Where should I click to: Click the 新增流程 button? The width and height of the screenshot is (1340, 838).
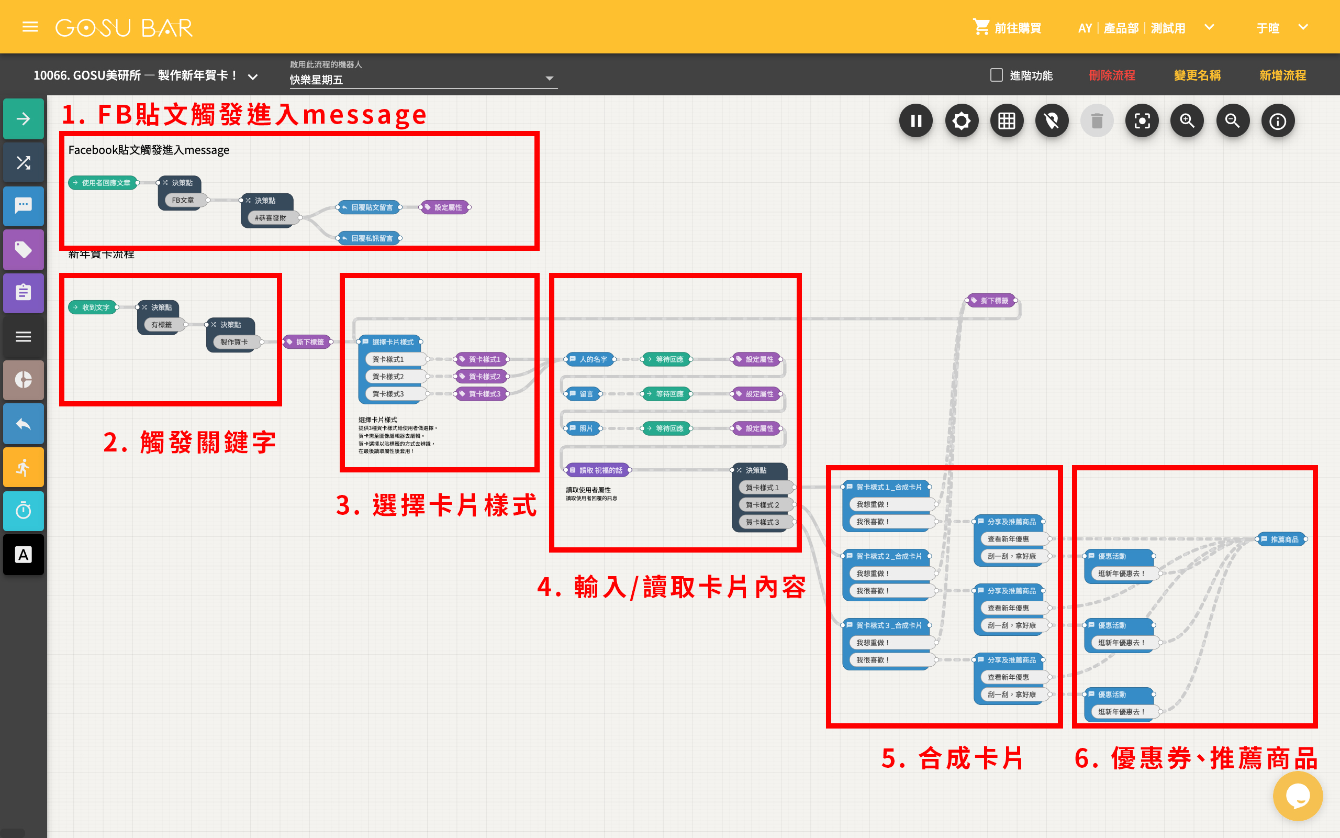coord(1282,75)
